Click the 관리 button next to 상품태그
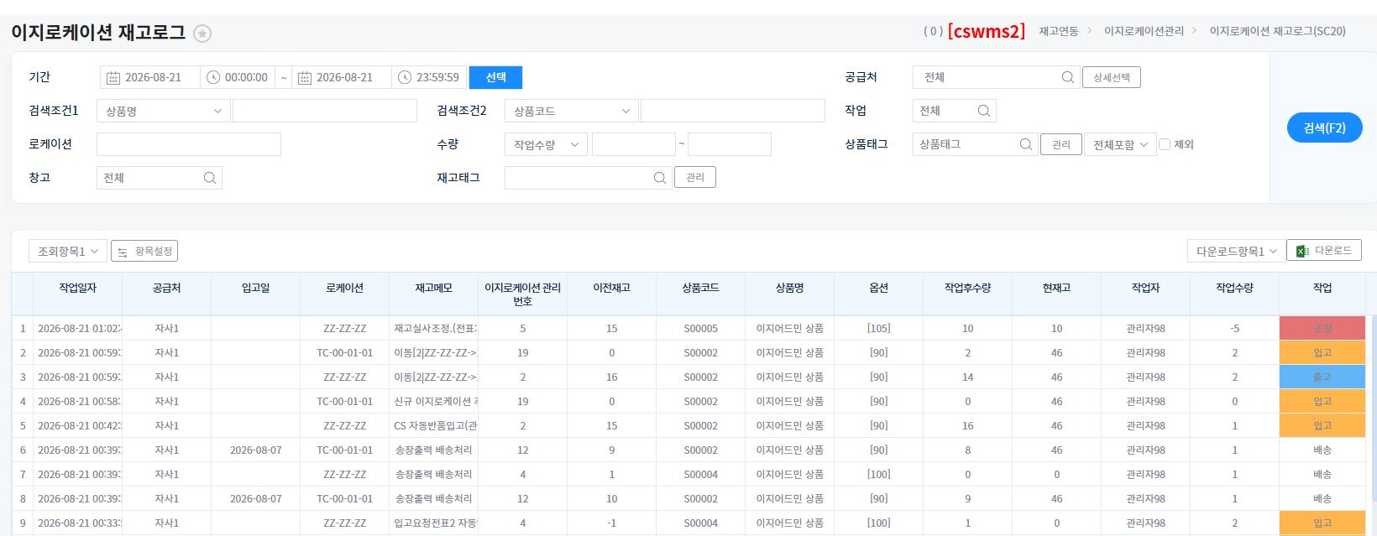 point(1061,144)
